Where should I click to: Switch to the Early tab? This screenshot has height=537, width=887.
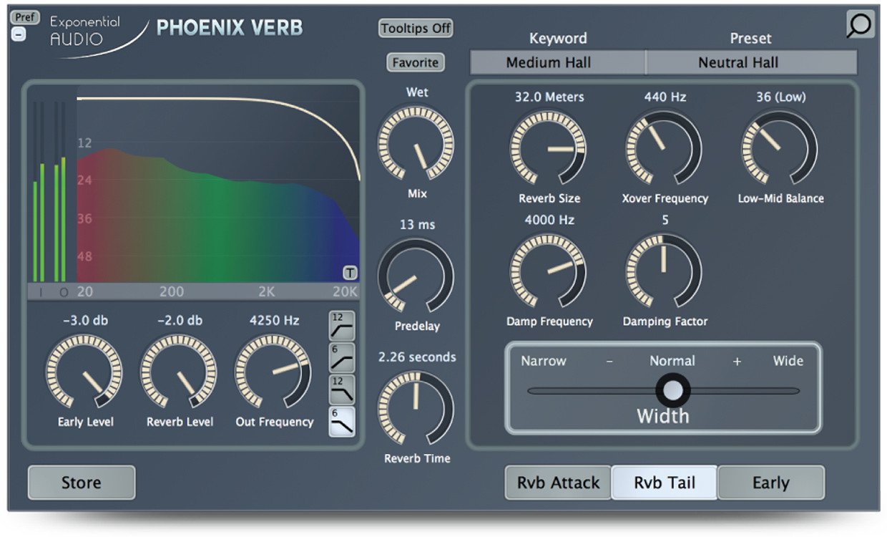[x=770, y=483]
